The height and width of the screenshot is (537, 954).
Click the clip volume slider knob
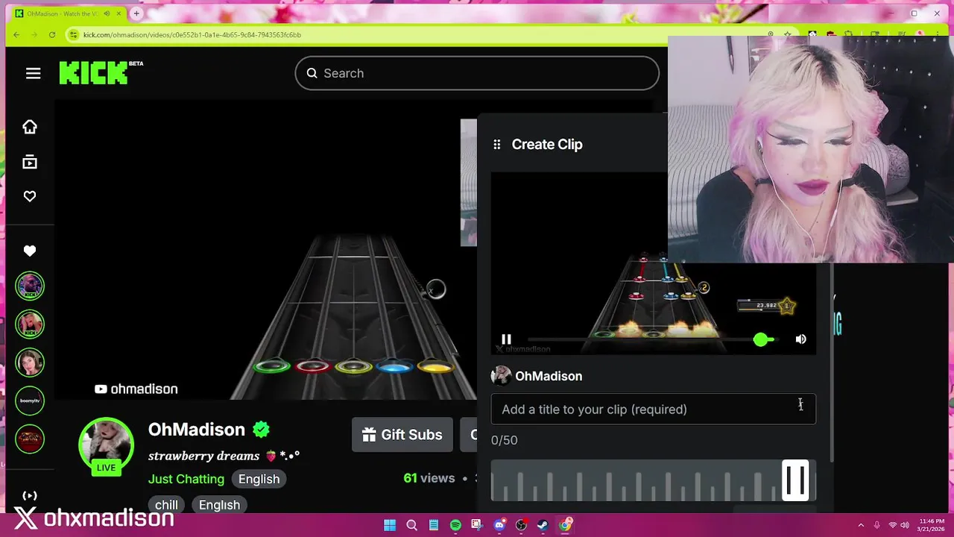click(x=760, y=339)
